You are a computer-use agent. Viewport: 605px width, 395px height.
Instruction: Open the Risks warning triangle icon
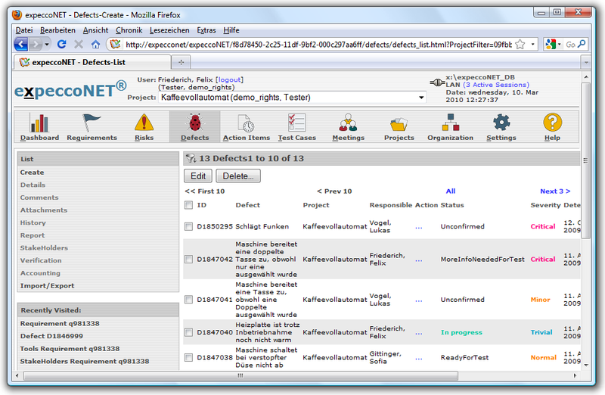[144, 123]
